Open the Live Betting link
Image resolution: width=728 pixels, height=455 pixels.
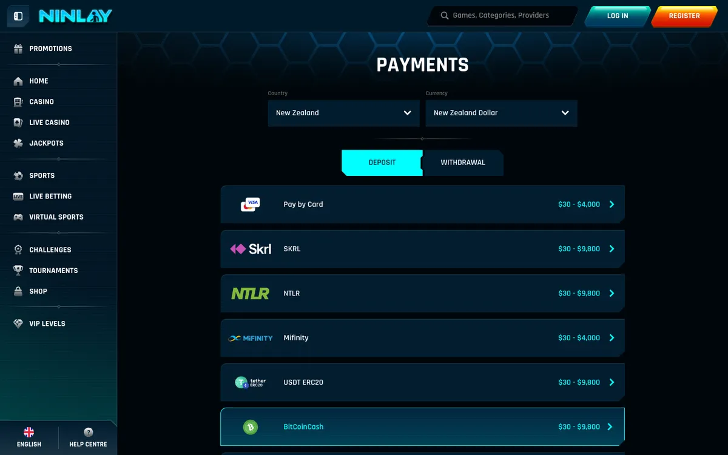tap(50, 197)
